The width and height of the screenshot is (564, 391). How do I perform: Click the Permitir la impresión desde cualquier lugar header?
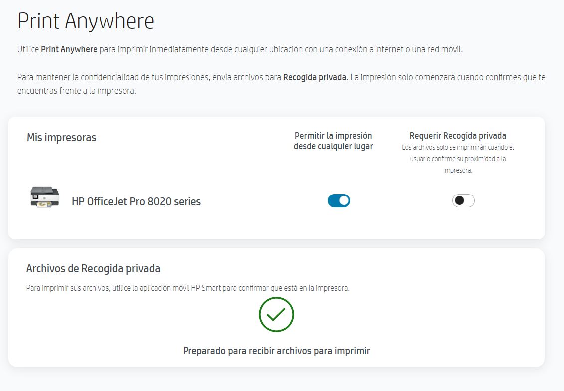click(x=333, y=141)
